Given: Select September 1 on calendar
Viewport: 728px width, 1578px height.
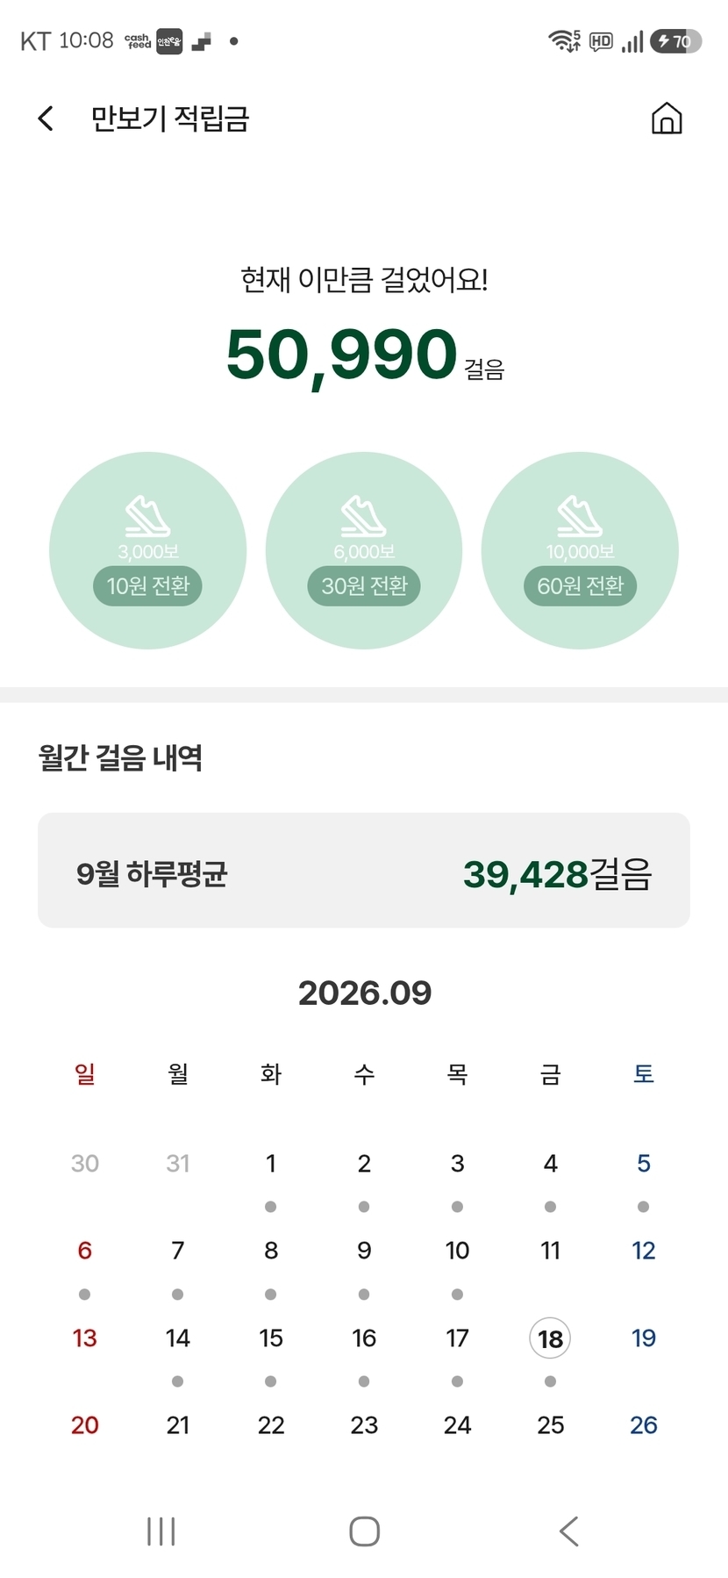Looking at the screenshot, I should (x=271, y=1164).
